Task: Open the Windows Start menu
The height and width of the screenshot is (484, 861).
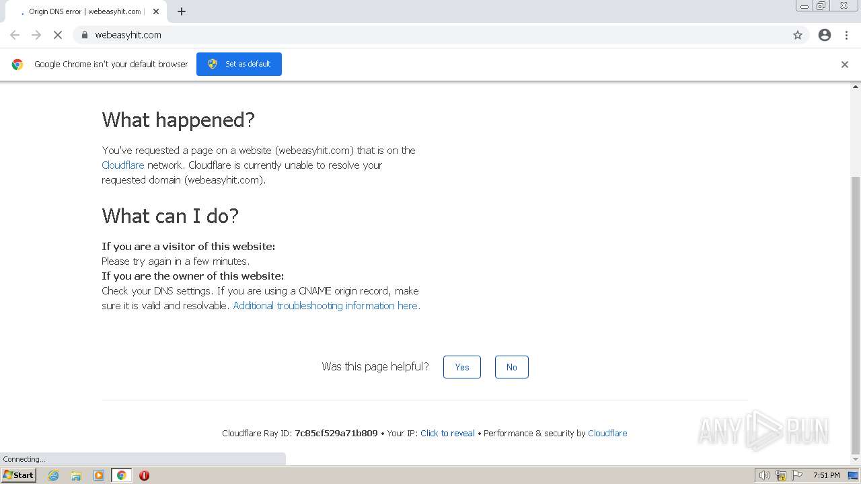Action: point(19,475)
